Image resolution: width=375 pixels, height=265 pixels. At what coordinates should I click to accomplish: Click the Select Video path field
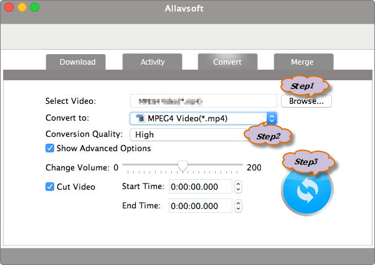tap(204, 101)
